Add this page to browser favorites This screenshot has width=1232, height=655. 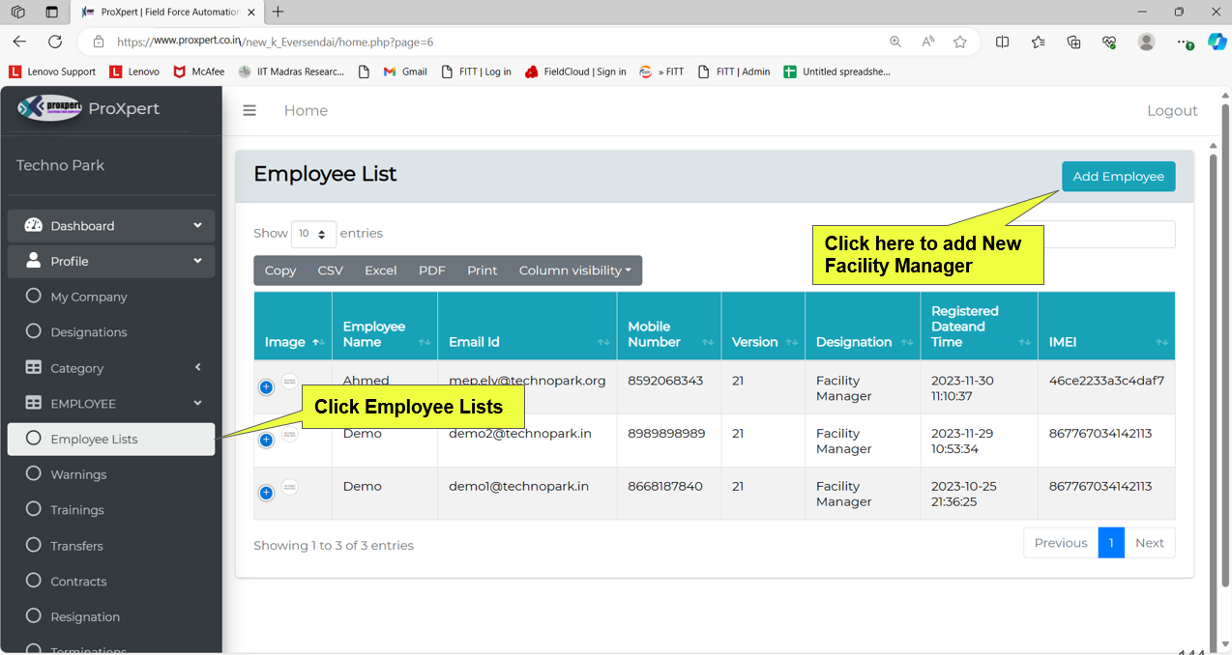959,42
